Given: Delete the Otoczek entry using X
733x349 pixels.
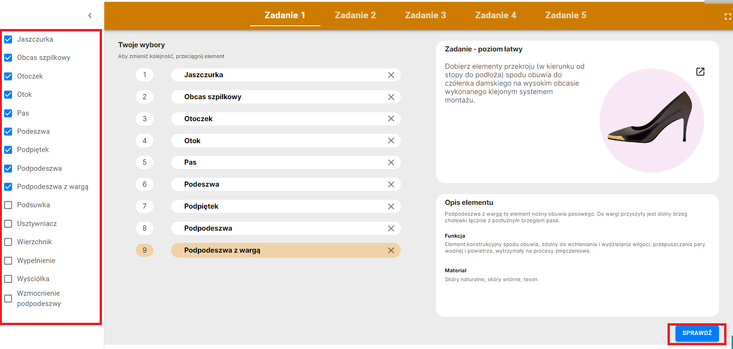Looking at the screenshot, I should click(x=391, y=119).
